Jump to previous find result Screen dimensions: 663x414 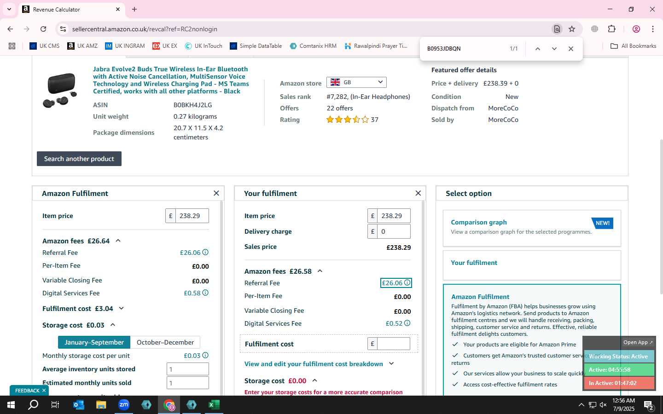click(x=537, y=49)
